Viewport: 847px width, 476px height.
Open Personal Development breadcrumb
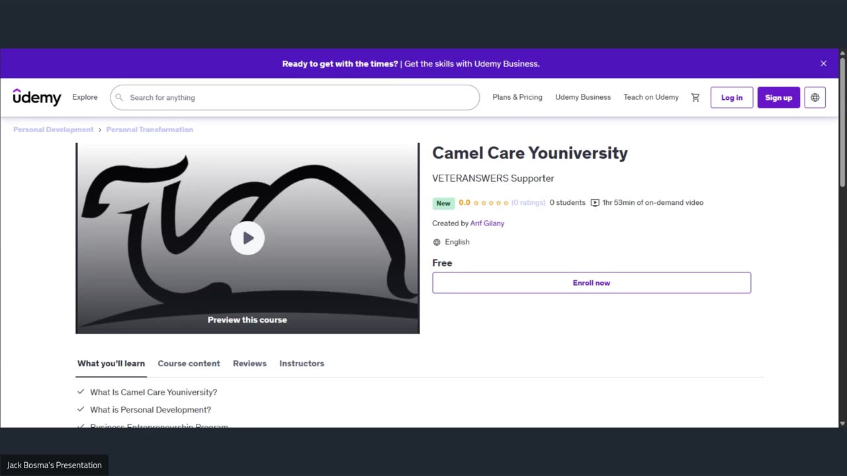click(x=54, y=130)
